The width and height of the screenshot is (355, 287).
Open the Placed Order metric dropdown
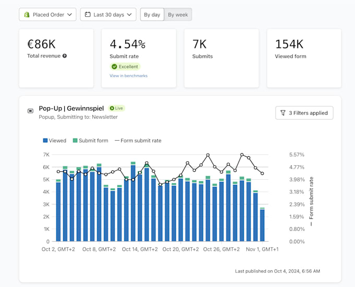[48, 15]
